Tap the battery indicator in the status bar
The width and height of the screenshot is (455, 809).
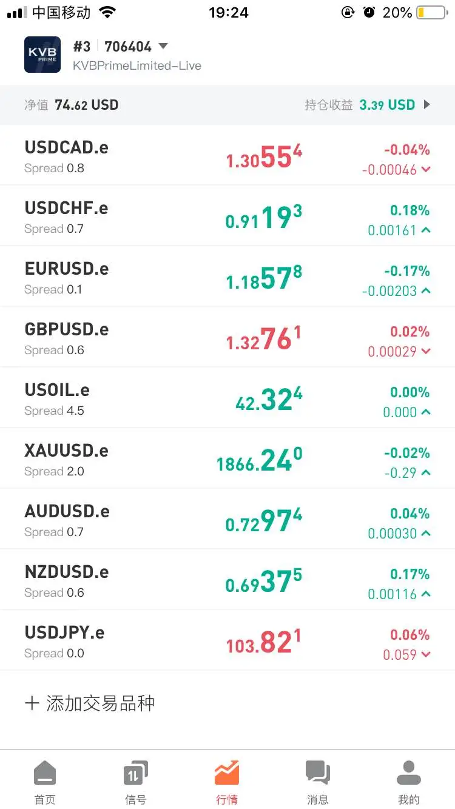coord(431,13)
